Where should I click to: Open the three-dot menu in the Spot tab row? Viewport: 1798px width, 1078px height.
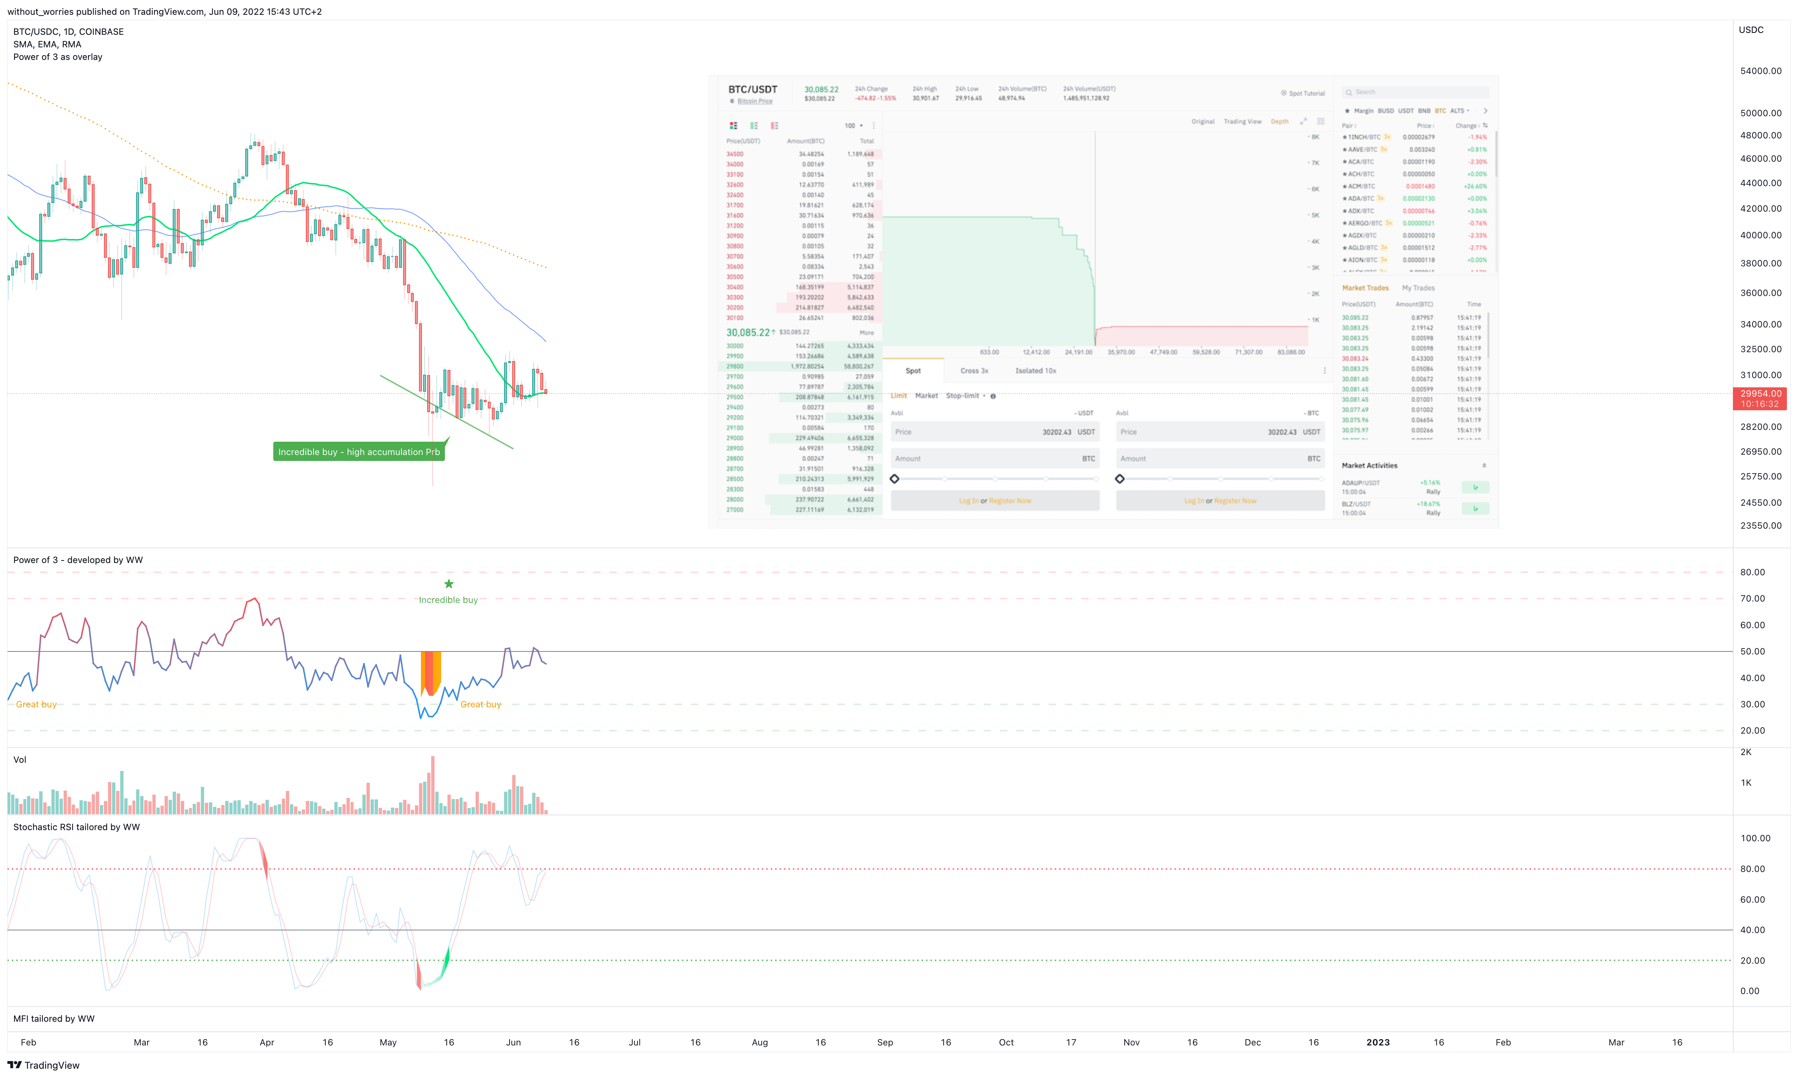click(1325, 370)
